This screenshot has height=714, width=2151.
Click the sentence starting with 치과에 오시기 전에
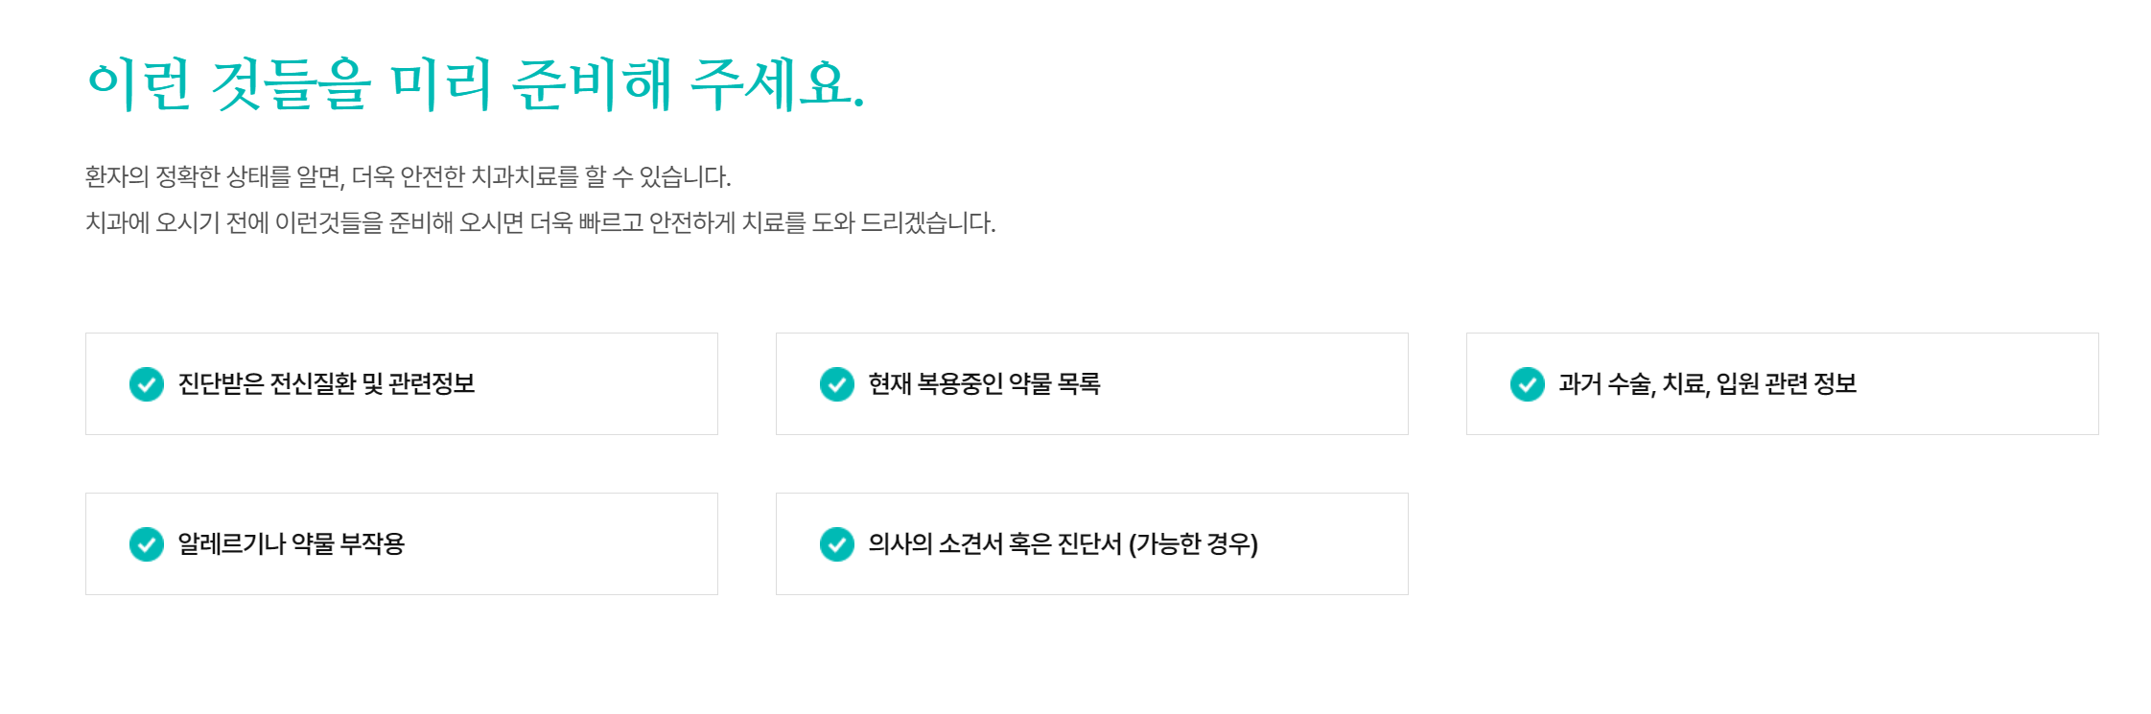point(540,223)
